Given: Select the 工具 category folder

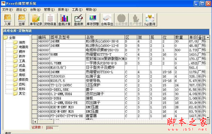Looking at the screenshot, I should pyautogui.click(x=22, y=61).
